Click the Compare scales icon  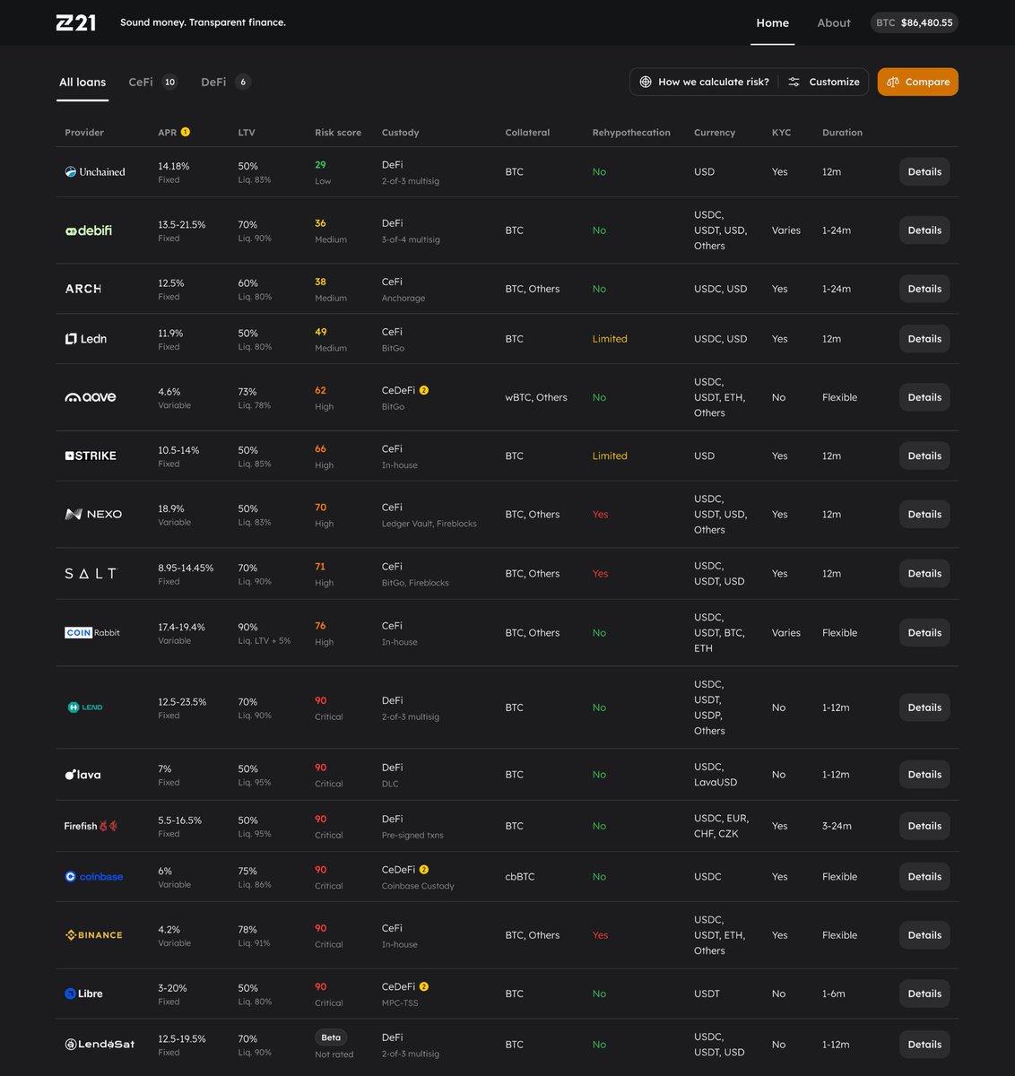tap(893, 82)
